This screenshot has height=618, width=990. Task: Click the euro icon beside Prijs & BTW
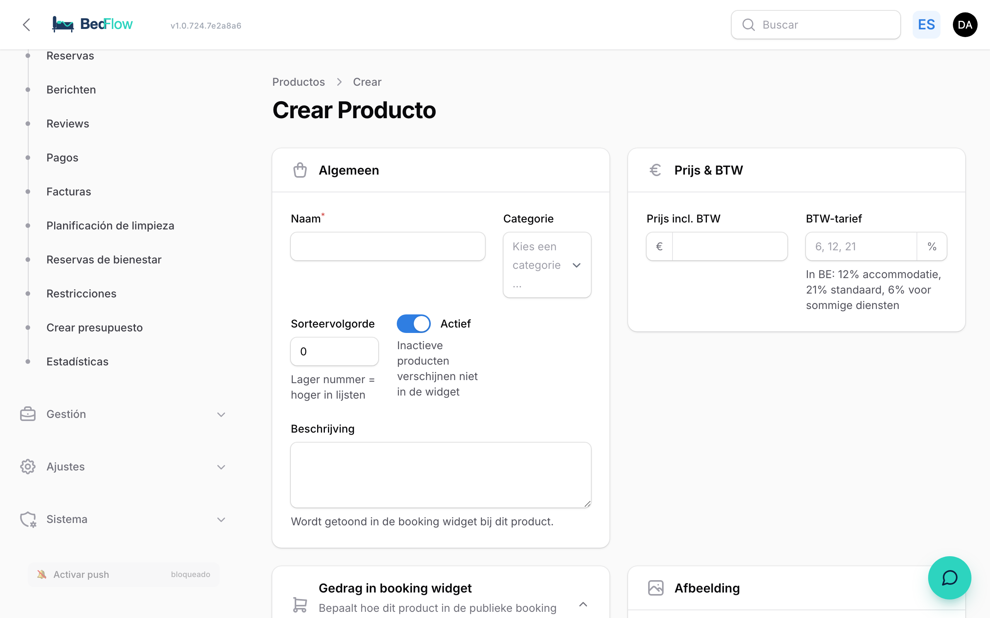(655, 170)
